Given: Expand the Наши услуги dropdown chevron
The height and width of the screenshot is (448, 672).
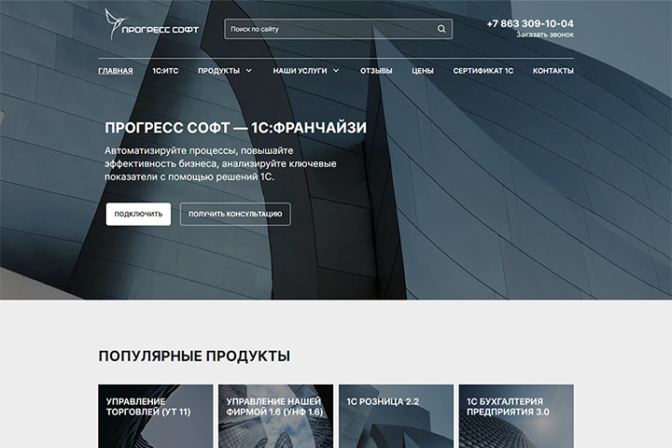Looking at the screenshot, I should tap(336, 71).
